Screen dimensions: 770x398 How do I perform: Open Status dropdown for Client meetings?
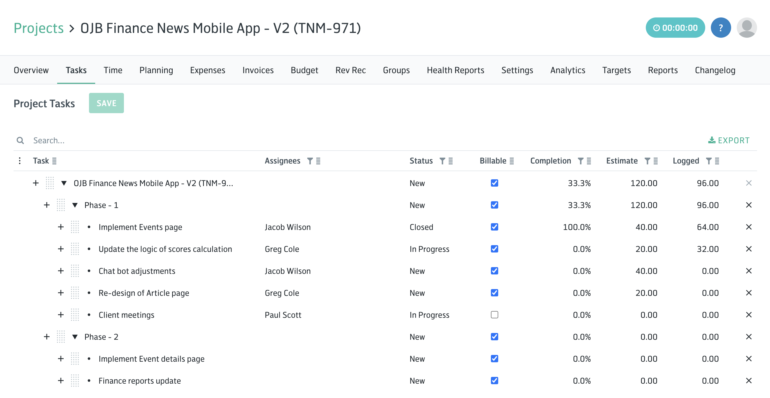(x=429, y=315)
